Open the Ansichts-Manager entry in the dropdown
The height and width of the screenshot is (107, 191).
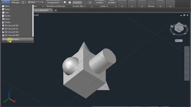(18, 39)
